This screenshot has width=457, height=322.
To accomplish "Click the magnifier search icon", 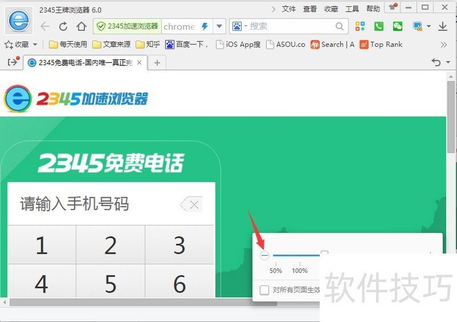I will tap(339, 26).
